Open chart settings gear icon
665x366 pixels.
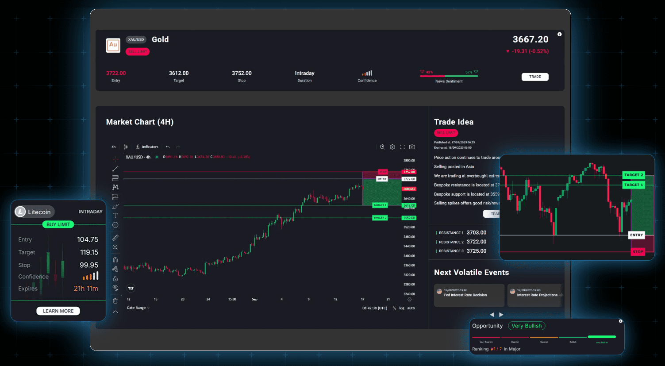tap(392, 147)
